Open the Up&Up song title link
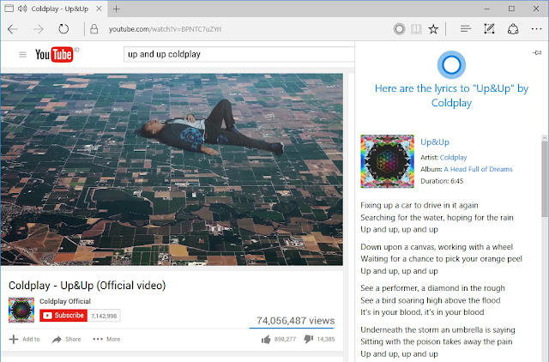 (435, 142)
